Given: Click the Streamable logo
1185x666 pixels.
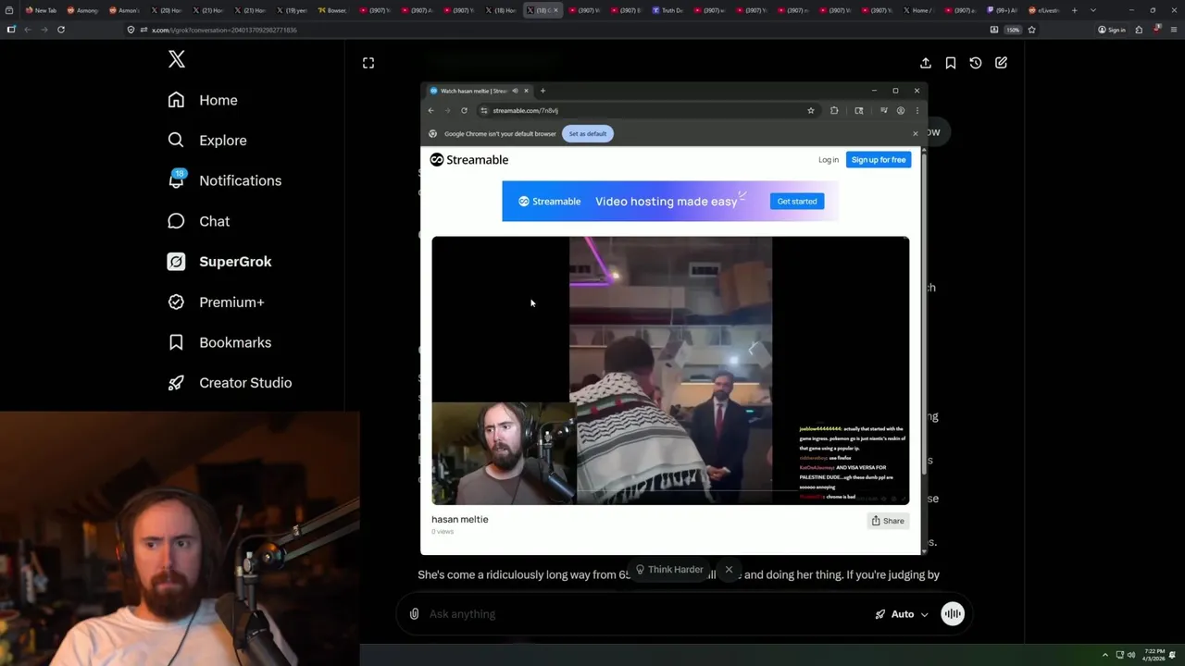Looking at the screenshot, I should point(469,160).
